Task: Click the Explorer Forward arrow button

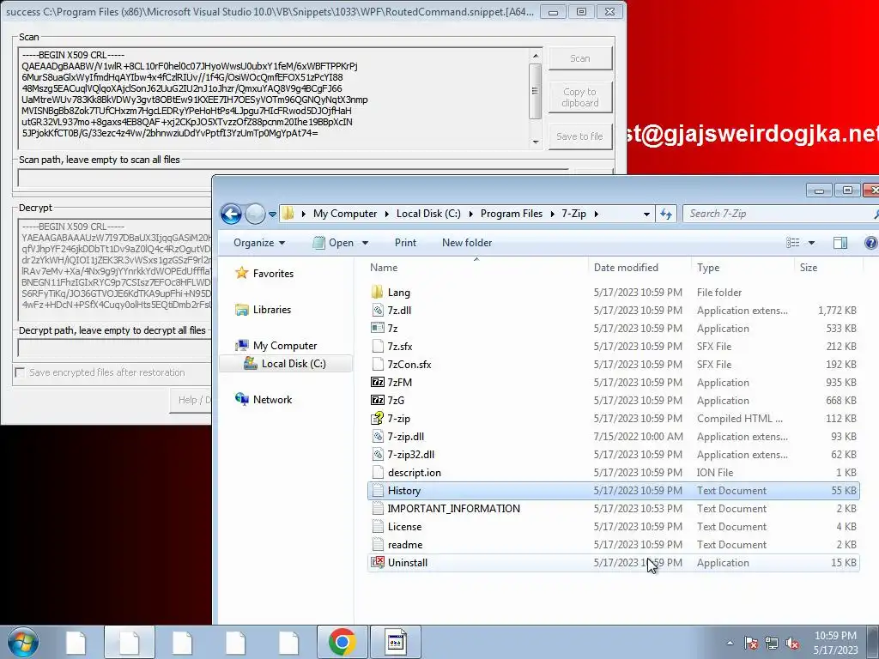Action: coord(255,214)
